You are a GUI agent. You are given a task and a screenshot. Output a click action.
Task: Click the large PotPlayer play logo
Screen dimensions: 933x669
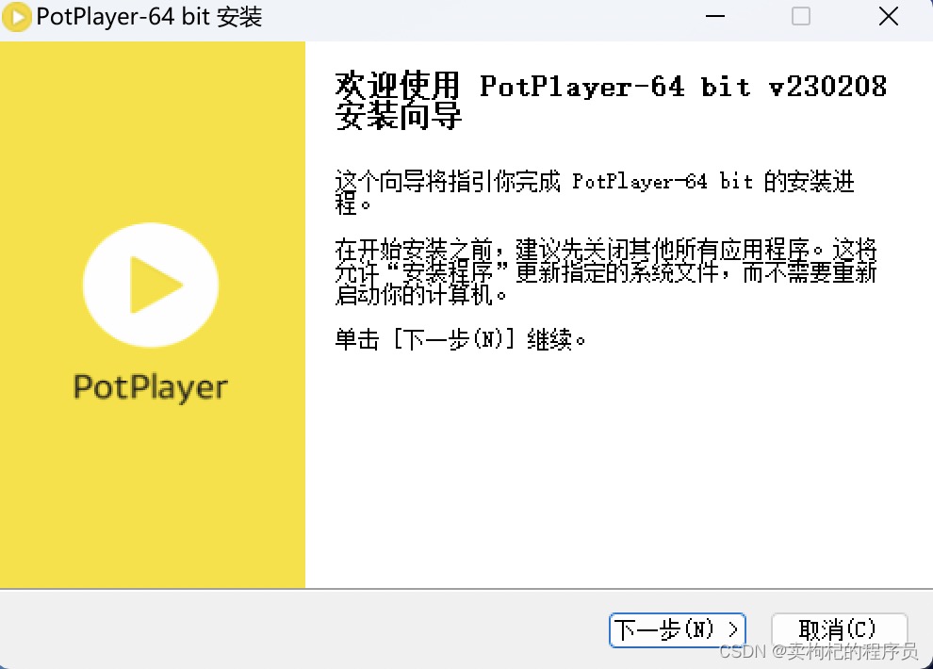point(151,285)
